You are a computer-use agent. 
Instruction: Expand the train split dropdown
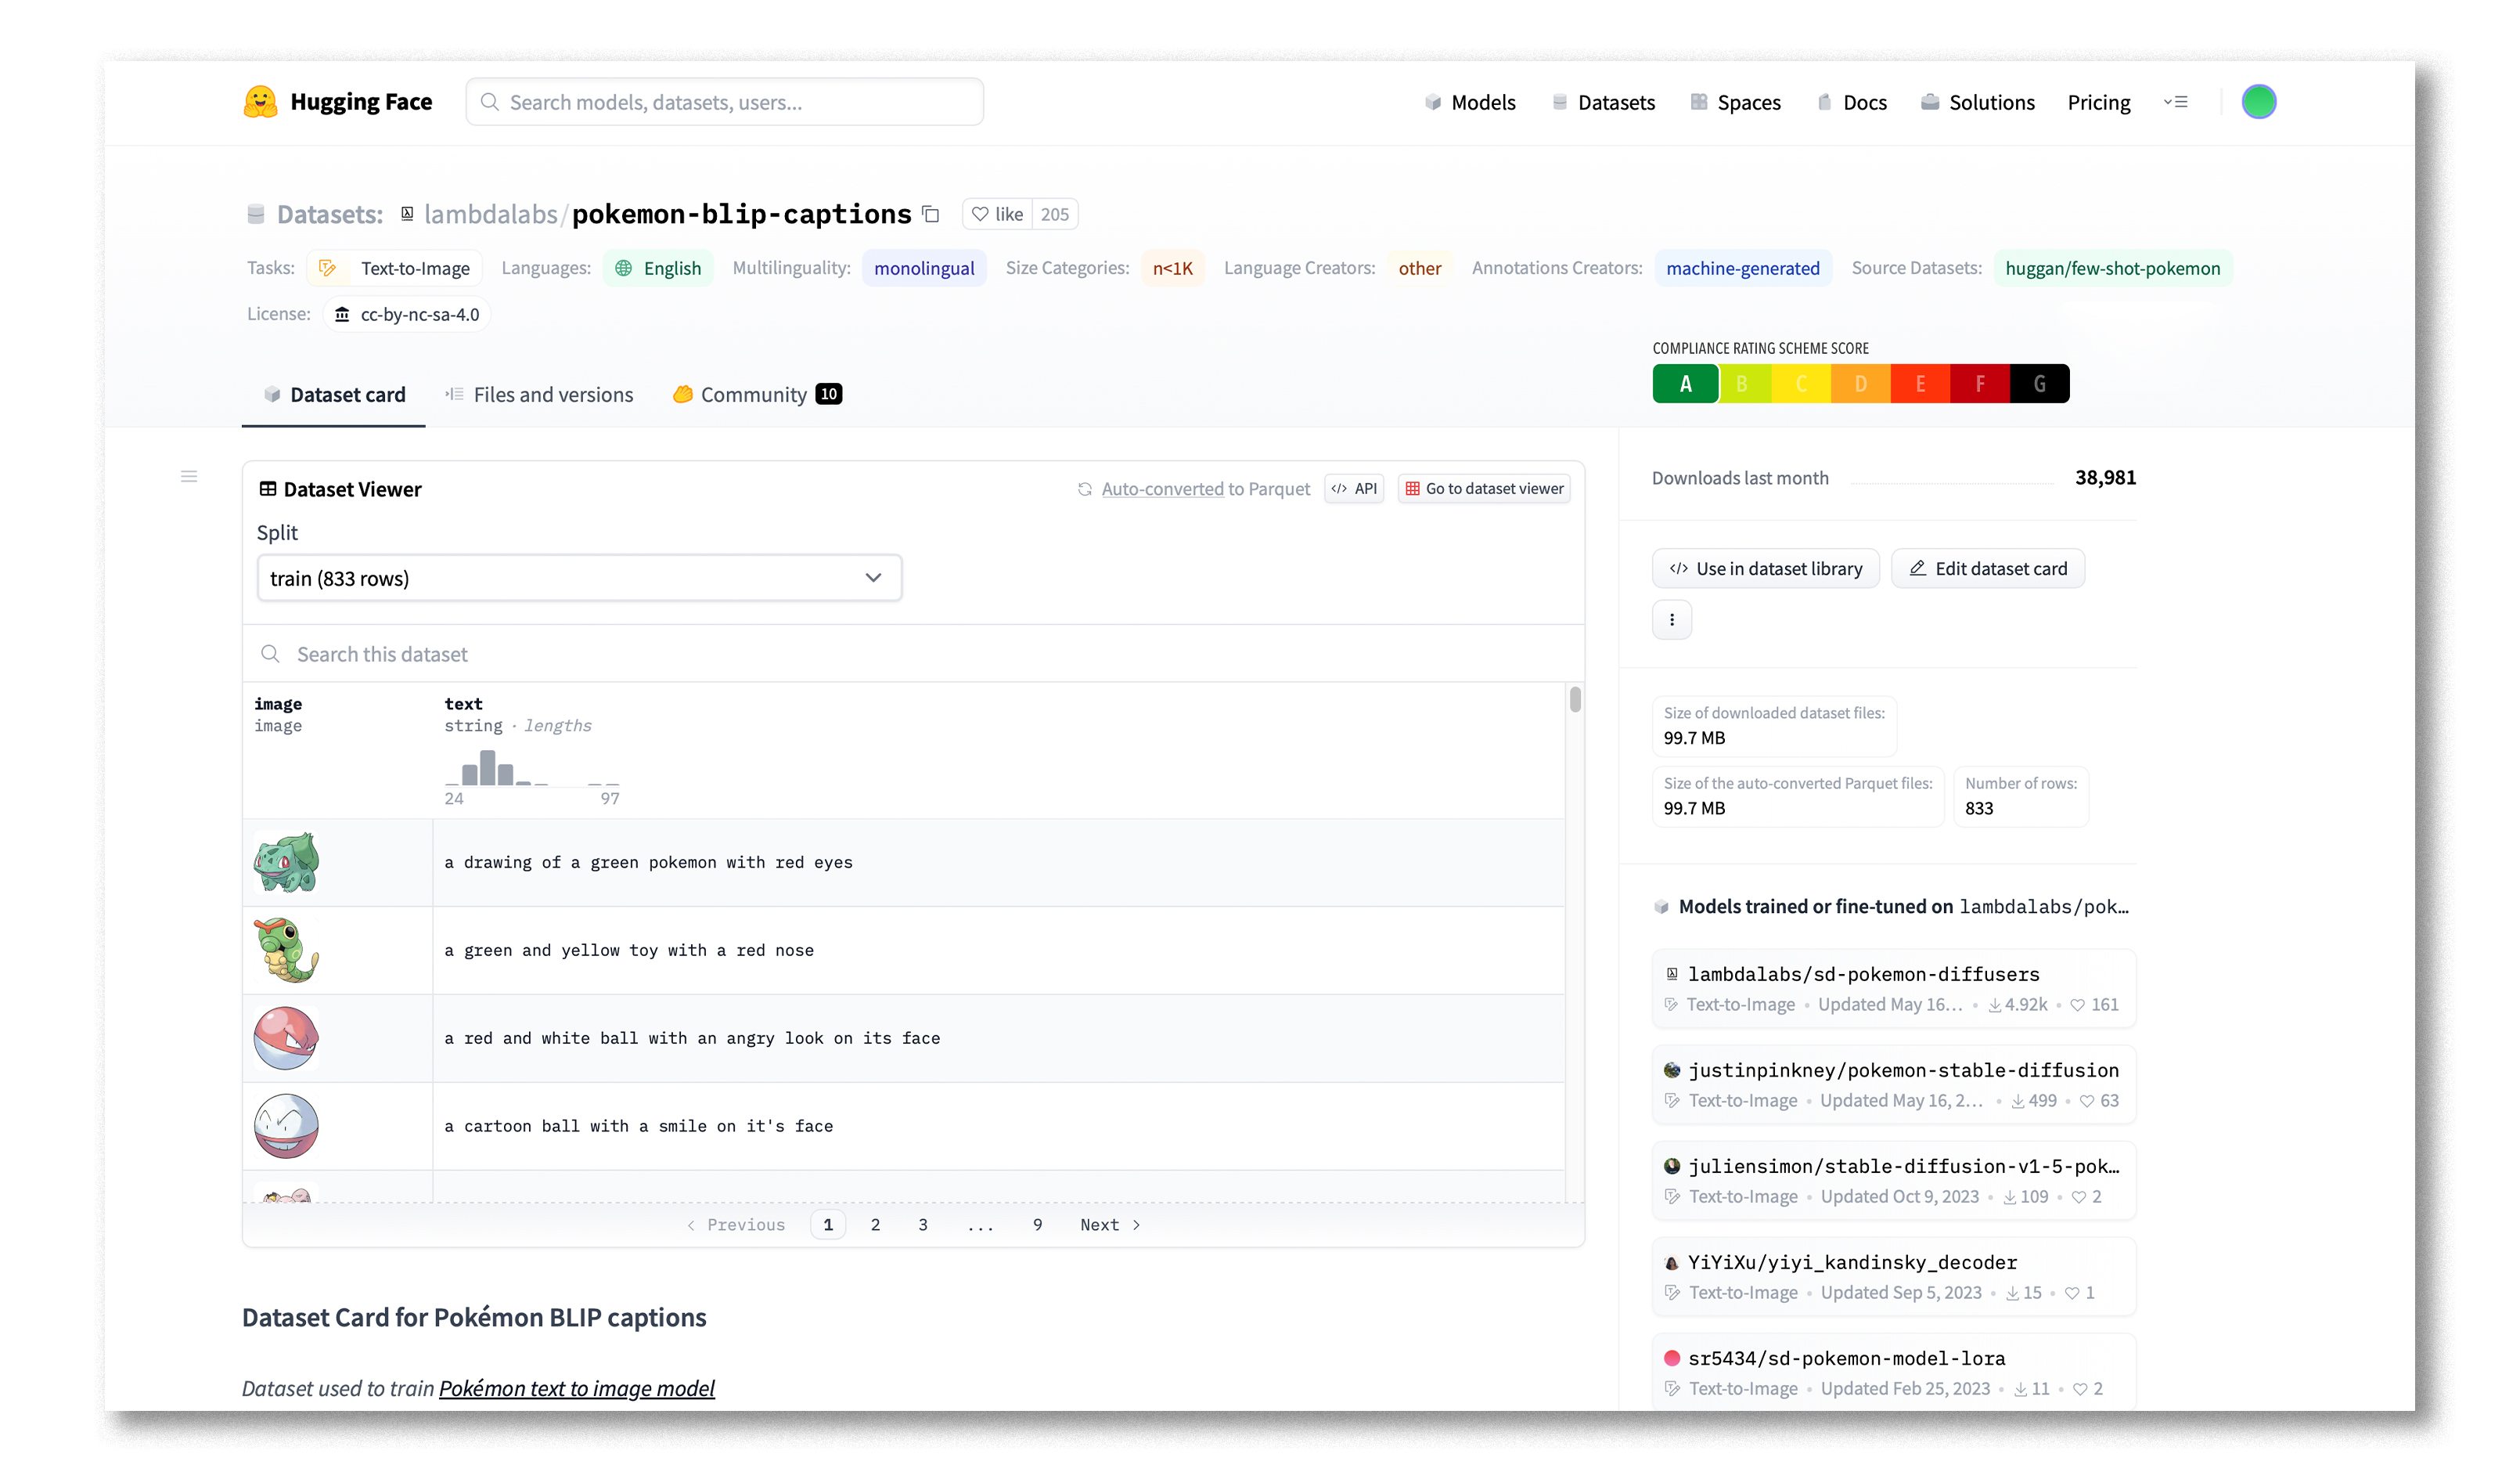[x=579, y=579]
